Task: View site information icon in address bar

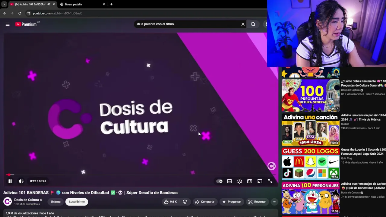Action: pos(29,13)
